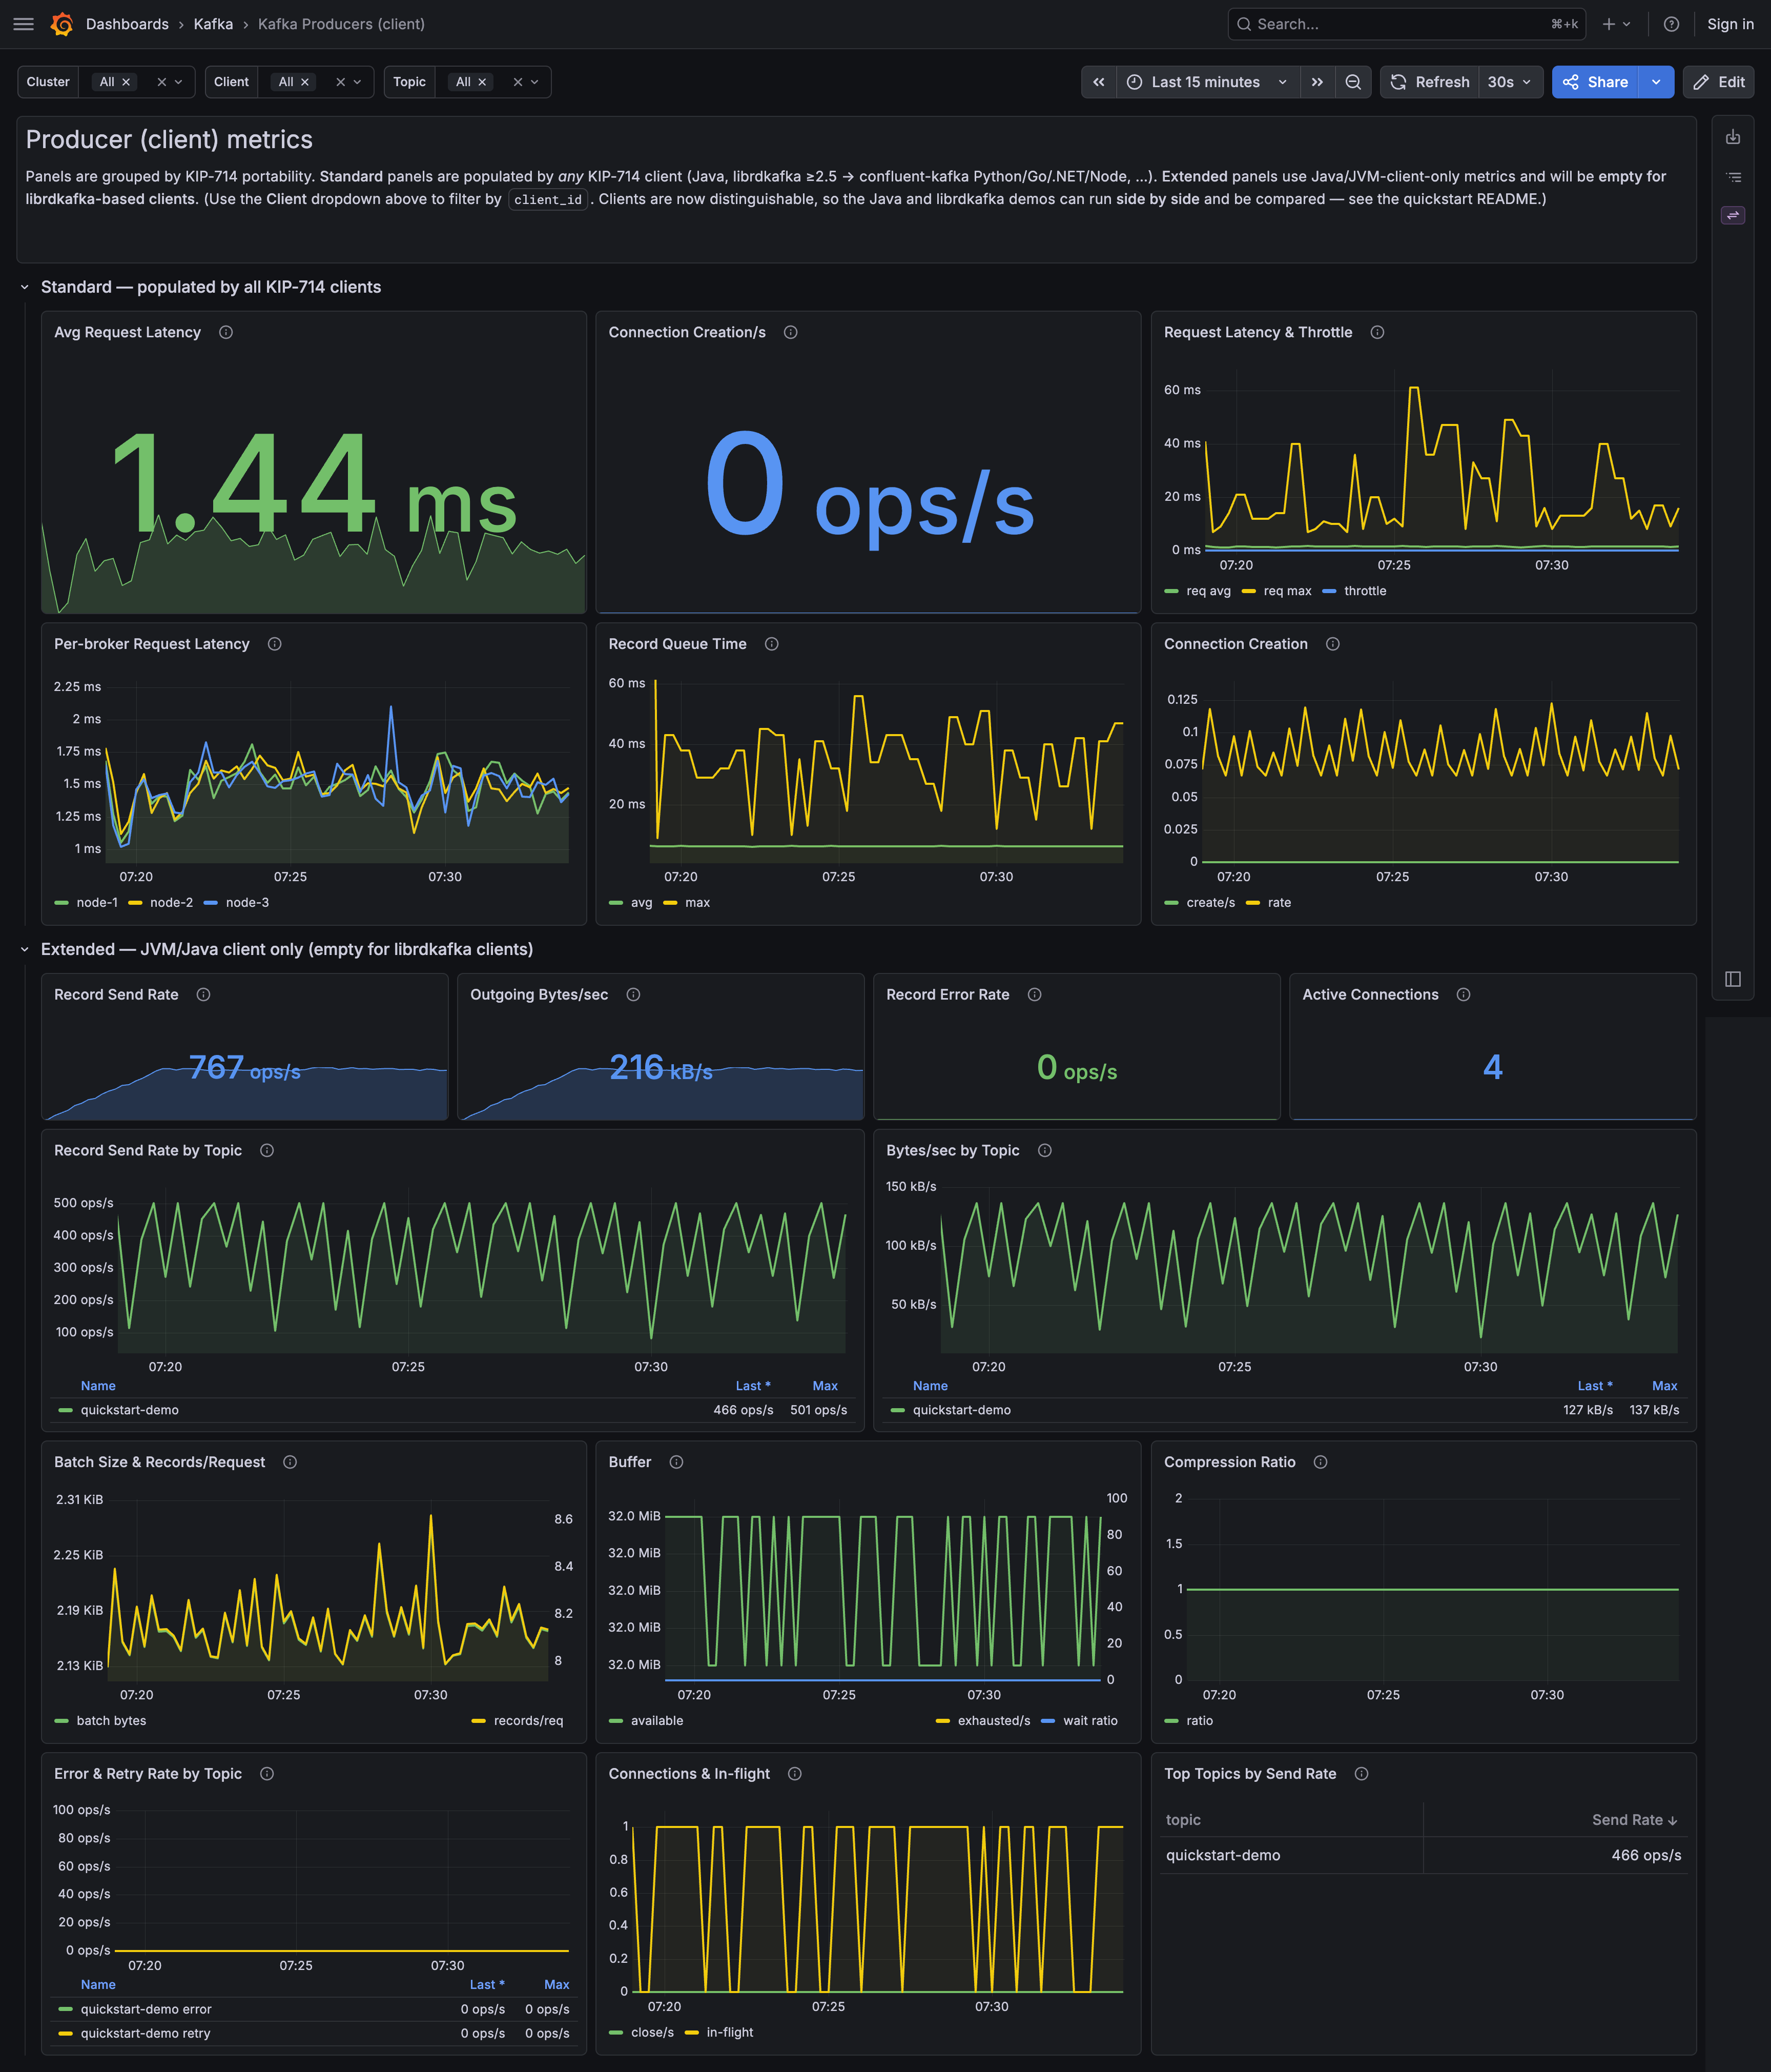Screen dimensions: 1771x2072
Task: Toggle node-1 series visibility
Action: click(x=97, y=903)
